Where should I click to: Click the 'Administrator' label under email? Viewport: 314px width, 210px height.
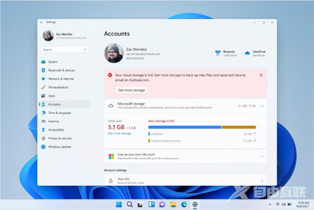[x=135, y=58]
